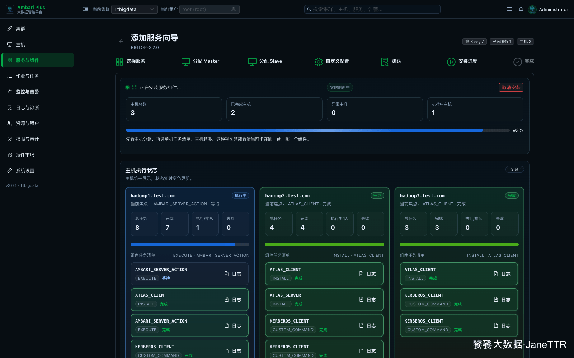Click hadoop1.test.com progress bar
Image resolution: width=574 pixels, height=358 pixels.
(x=190, y=245)
